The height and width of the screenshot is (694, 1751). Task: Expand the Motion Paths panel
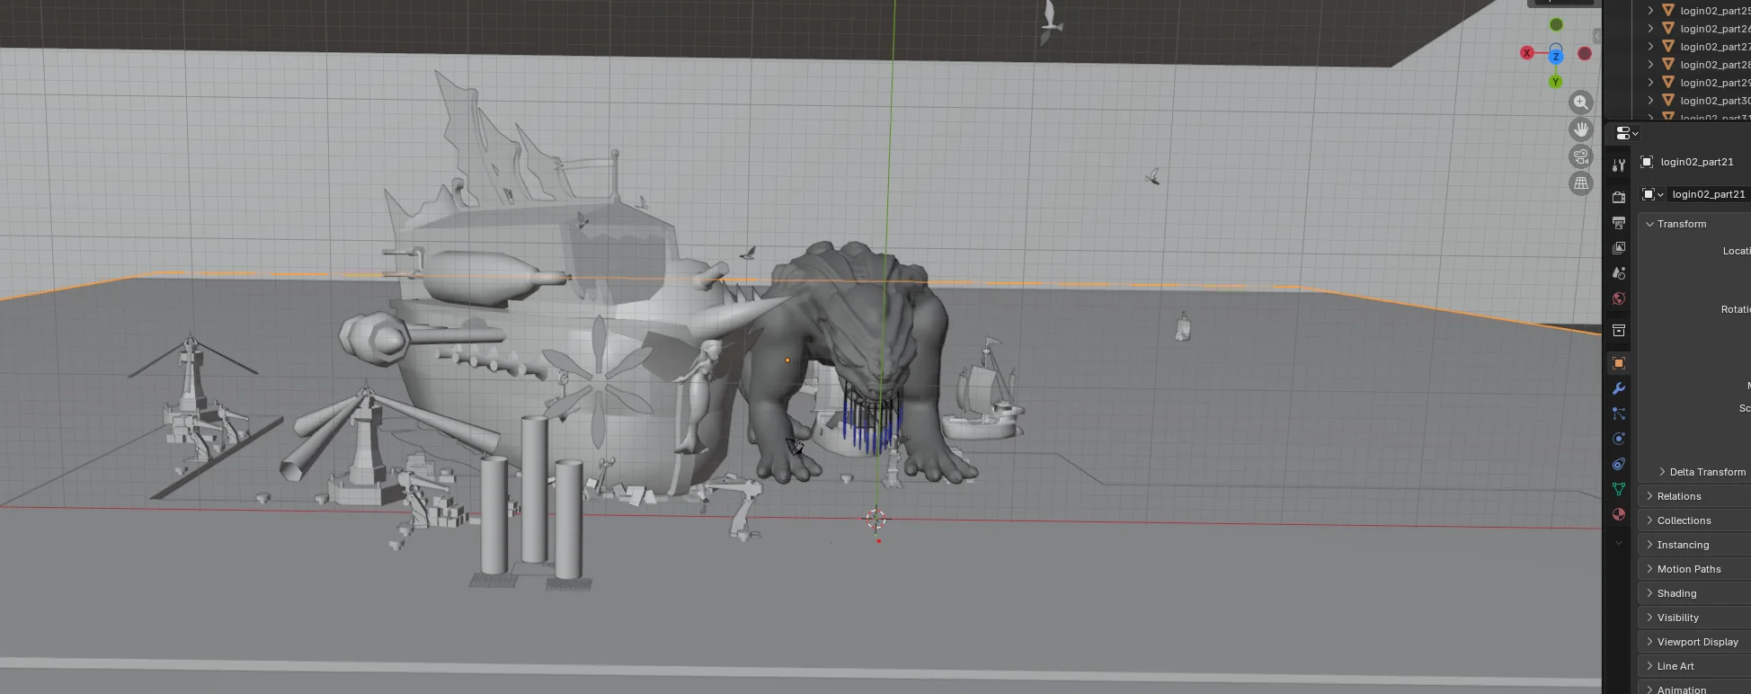(1688, 569)
